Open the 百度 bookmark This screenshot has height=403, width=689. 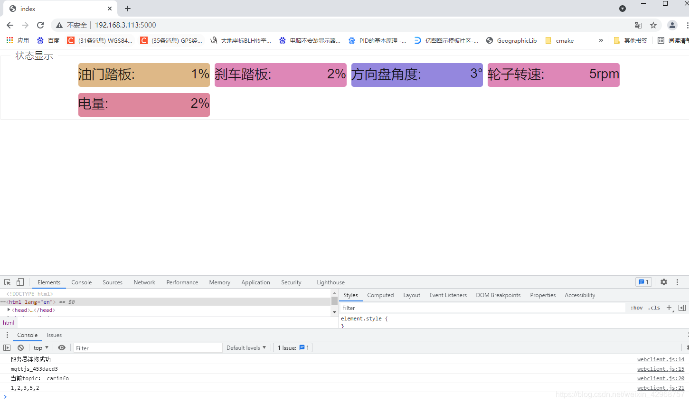tap(48, 40)
